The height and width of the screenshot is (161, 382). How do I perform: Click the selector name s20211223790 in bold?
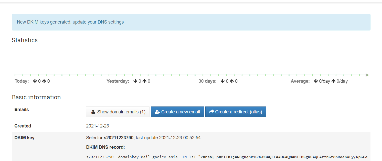[118, 138]
